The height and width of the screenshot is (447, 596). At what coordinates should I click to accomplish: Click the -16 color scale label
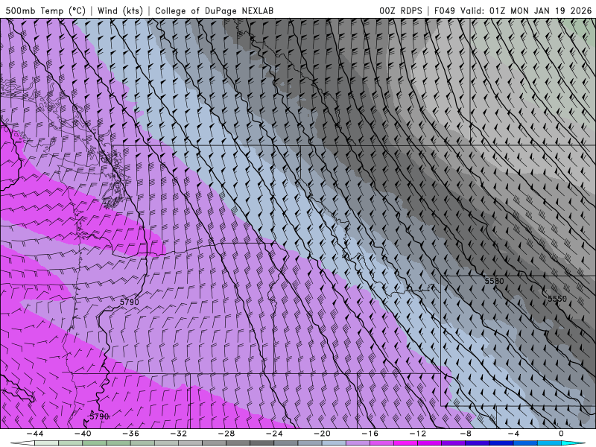coord(370,434)
